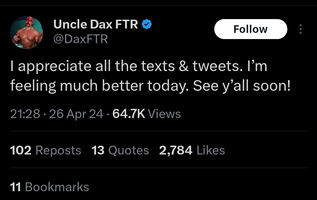
Task: Click the 11 bookmark count number
Action: [x=15, y=187]
